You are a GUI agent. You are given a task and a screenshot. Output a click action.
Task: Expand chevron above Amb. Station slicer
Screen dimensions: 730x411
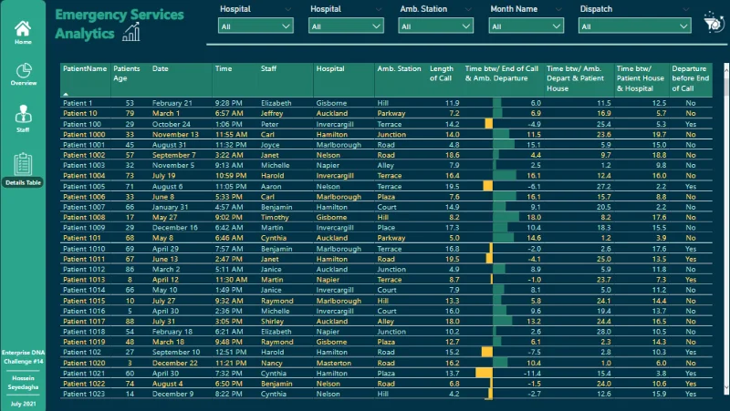[x=468, y=9]
